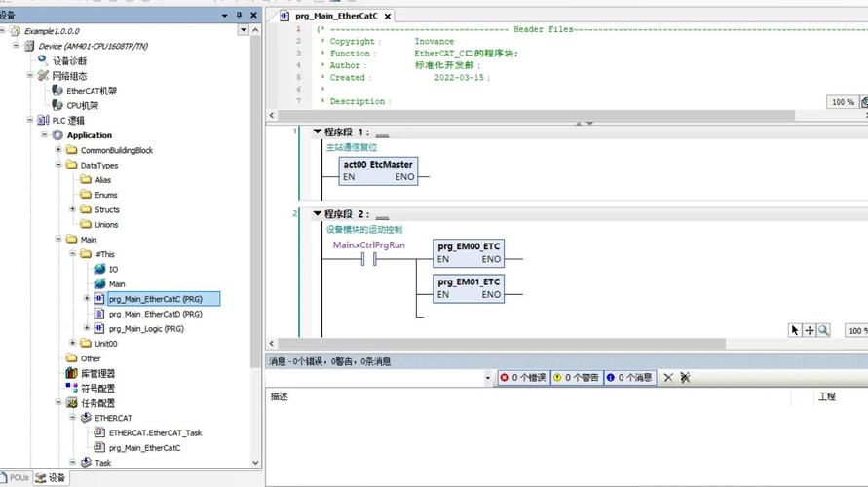
Task: Toggle the 0个消息 messages filter
Action: pos(629,377)
